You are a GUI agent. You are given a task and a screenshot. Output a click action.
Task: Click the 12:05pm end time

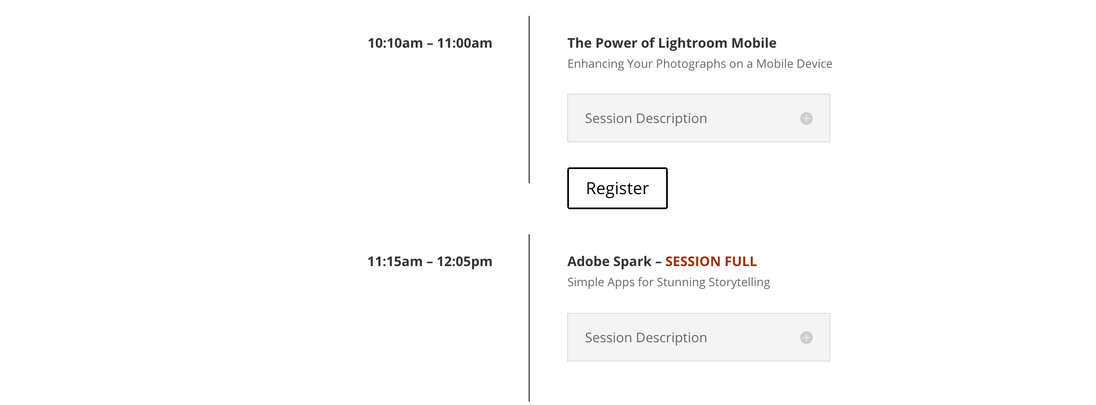click(x=465, y=261)
